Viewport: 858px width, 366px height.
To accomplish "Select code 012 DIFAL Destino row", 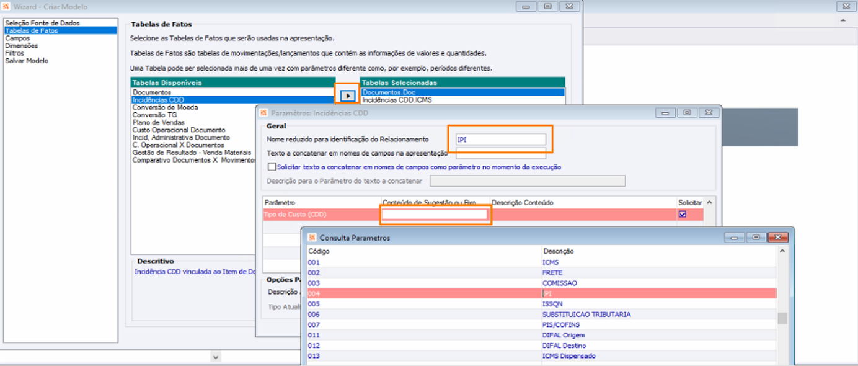I will [542, 346].
